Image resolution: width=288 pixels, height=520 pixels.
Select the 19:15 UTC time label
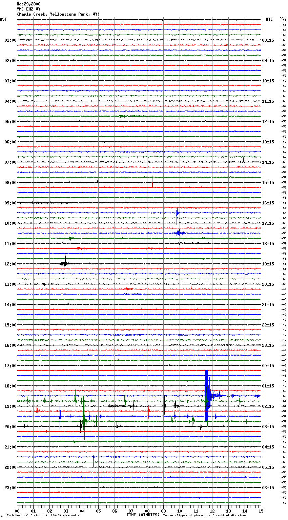tap(268, 264)
